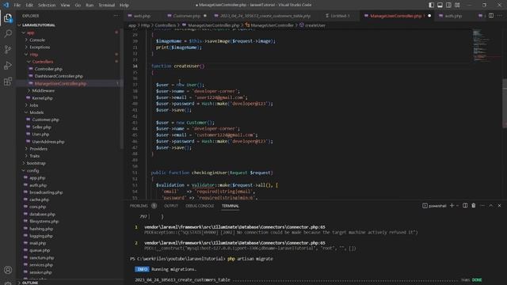
Task: Add a new terminal with plus icon
Action: pos(452,206)
